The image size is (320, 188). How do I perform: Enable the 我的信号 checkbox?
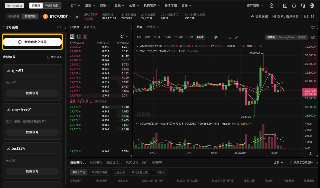(49, 57)
